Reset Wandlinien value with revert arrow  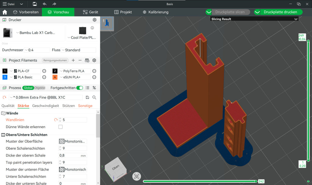(x=56, y=120)
